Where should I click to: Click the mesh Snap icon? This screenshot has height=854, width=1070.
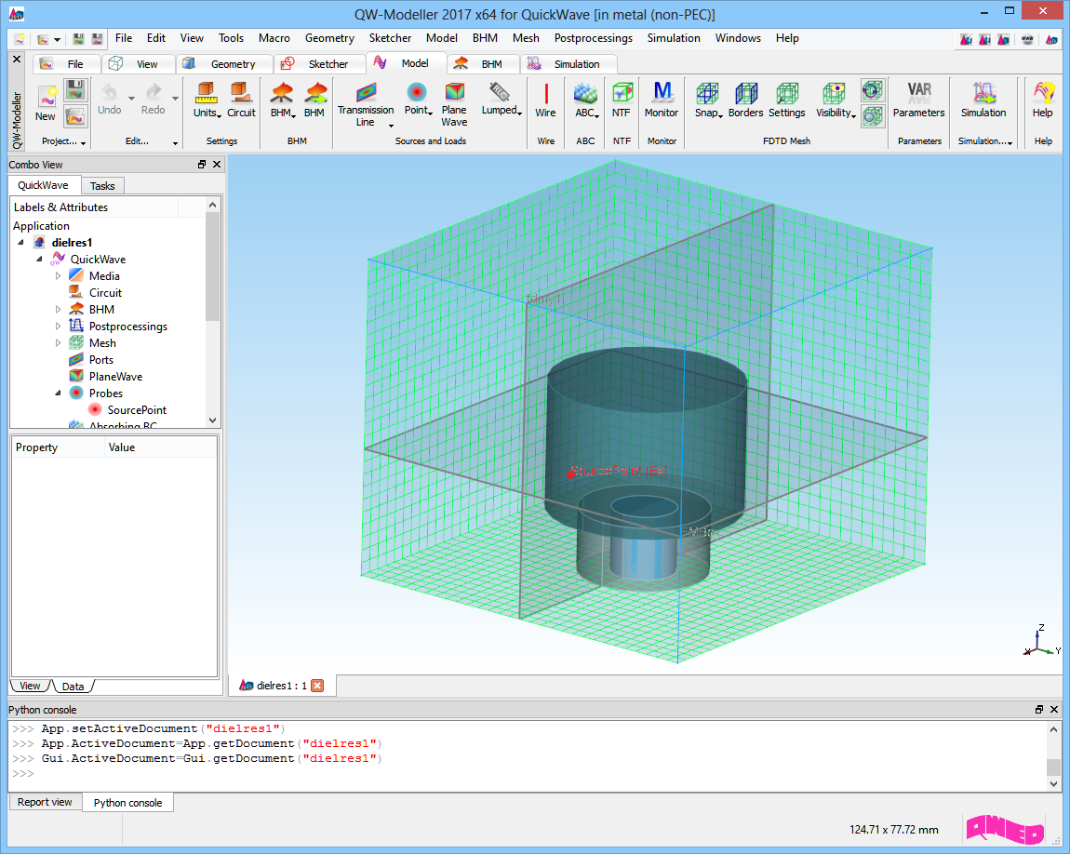tap(707, 93)
